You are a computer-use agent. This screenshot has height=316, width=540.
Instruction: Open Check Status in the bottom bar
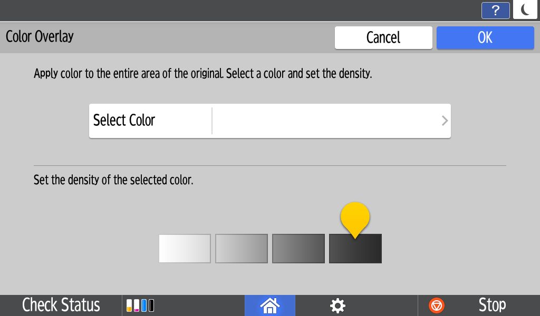[x=61, y=305]
